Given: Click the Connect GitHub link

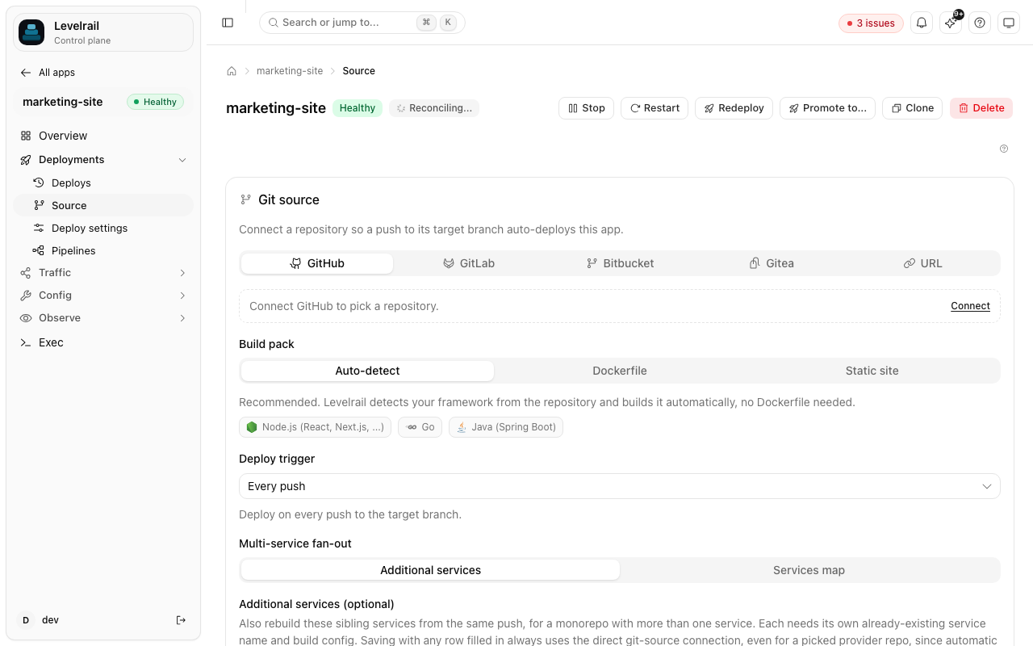Looking at the screenshot, I should (970, 306).
